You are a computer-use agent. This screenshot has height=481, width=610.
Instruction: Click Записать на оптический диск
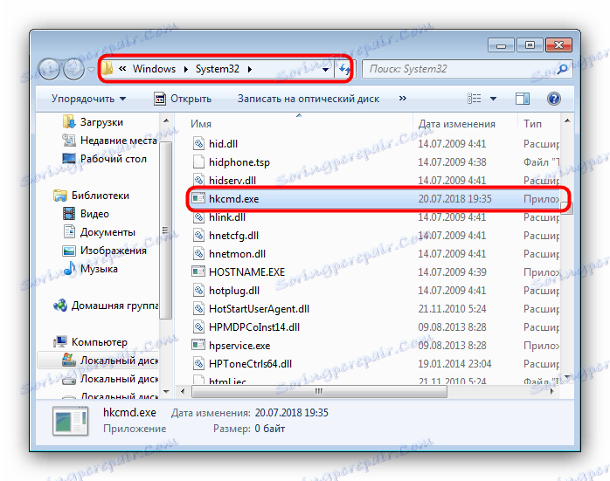pyautogui.click(x=308, y=99)
